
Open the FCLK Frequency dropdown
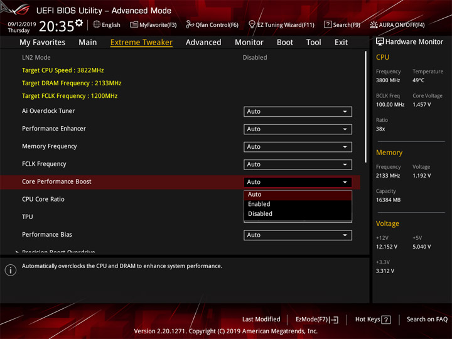[x=298, y=164]
